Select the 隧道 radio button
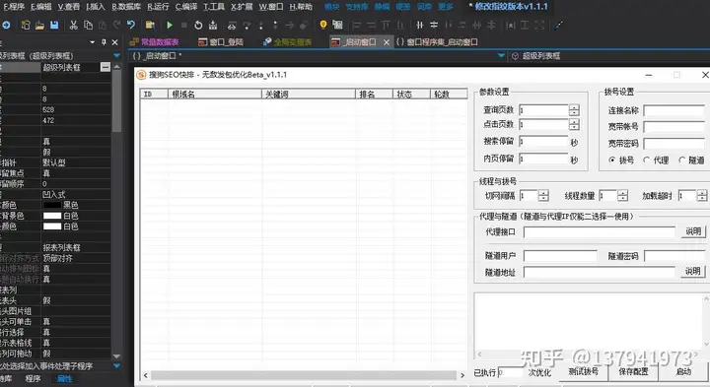This screenshot has width=710, height=387. point(681,161)
